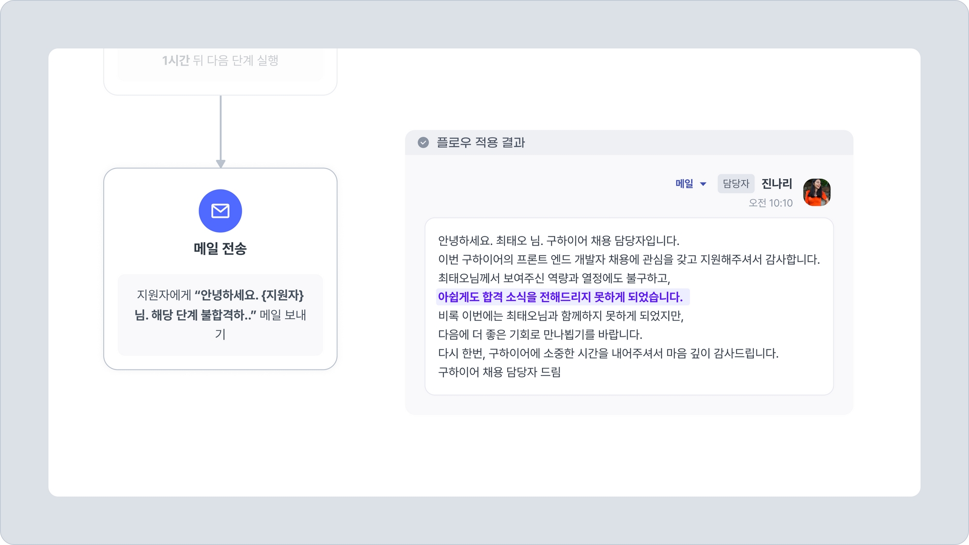This screenshot has height=545, width=969.
Task: Click the blue mail envelope icon
Action: pyautogui.click(x=220, y=211)
